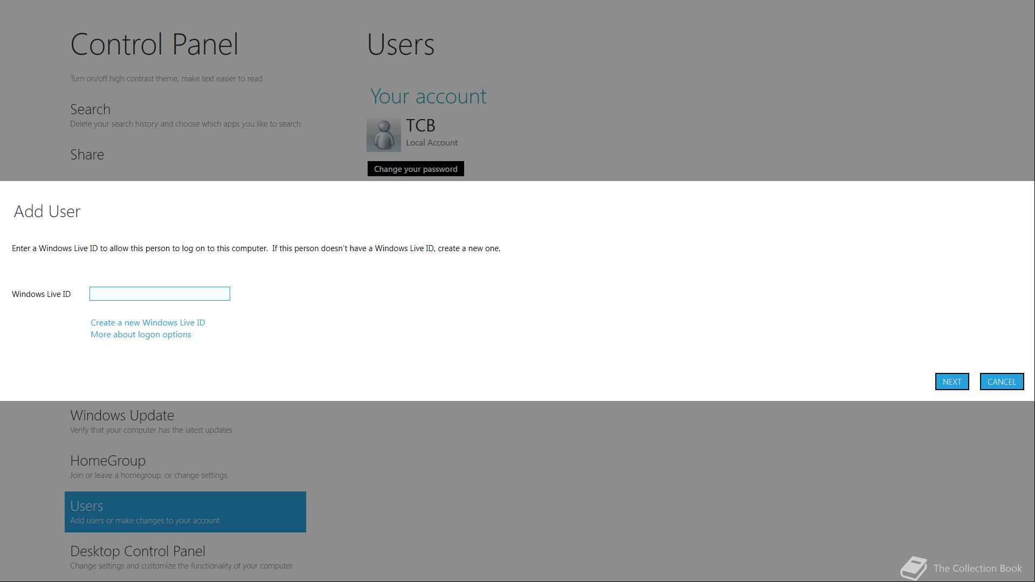1035x582 pixels.
Task: Click the 'Windows Live ID' field label
Action: point(41,294)
